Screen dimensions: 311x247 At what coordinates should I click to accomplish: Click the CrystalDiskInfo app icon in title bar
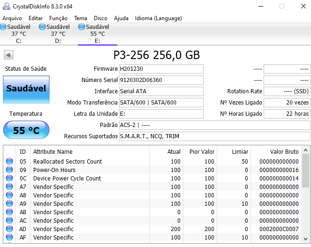tap(7, 7)
